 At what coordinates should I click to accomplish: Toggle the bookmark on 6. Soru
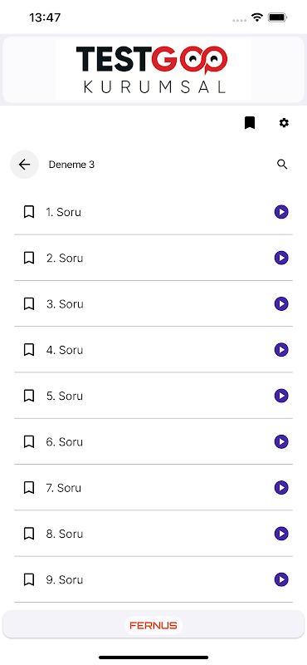tap(29, 442)
